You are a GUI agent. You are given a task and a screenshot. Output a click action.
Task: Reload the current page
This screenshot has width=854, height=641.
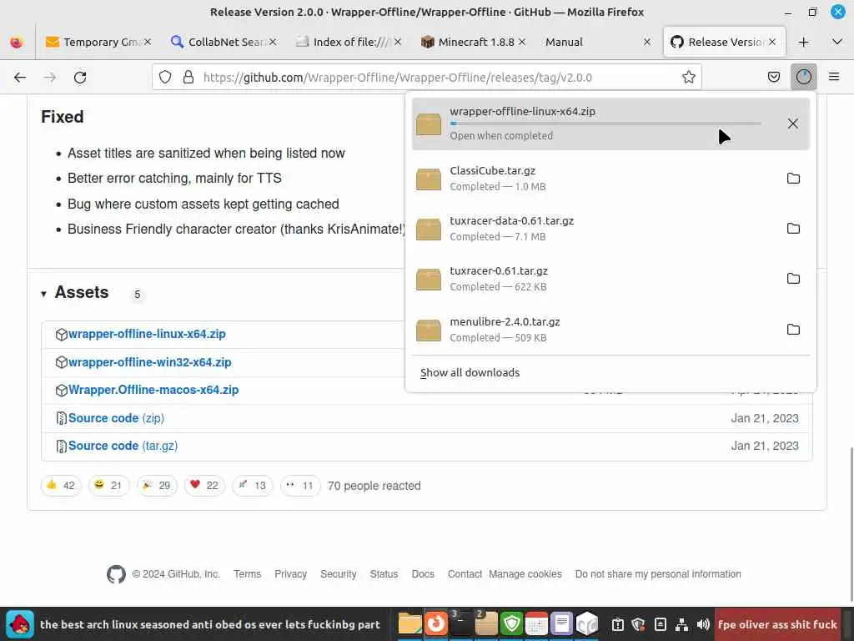80,78
